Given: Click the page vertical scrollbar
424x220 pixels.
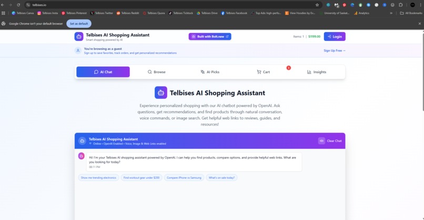Looking at the screenshot, I should (422, 71).
